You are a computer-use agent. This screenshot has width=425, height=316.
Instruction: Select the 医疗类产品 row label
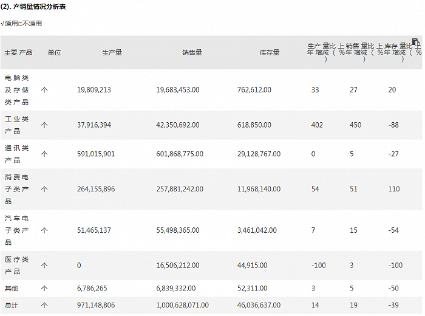point(17,266)
